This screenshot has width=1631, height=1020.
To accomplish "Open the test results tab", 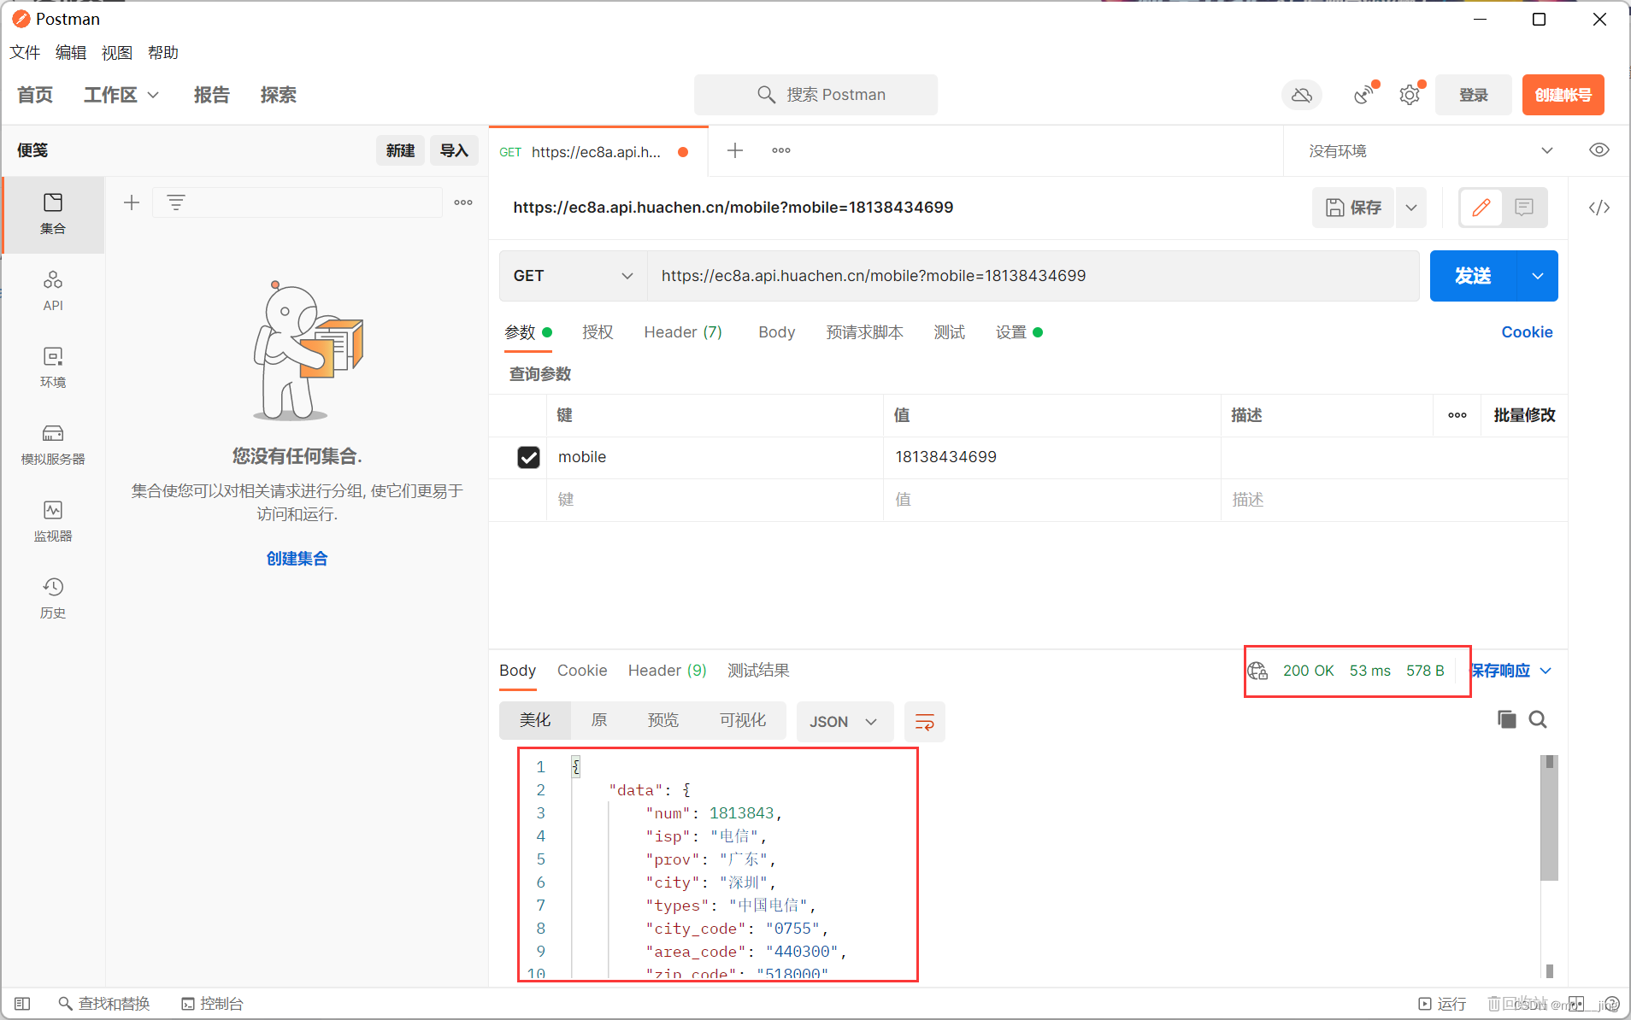I will click(x=758, y=671).
